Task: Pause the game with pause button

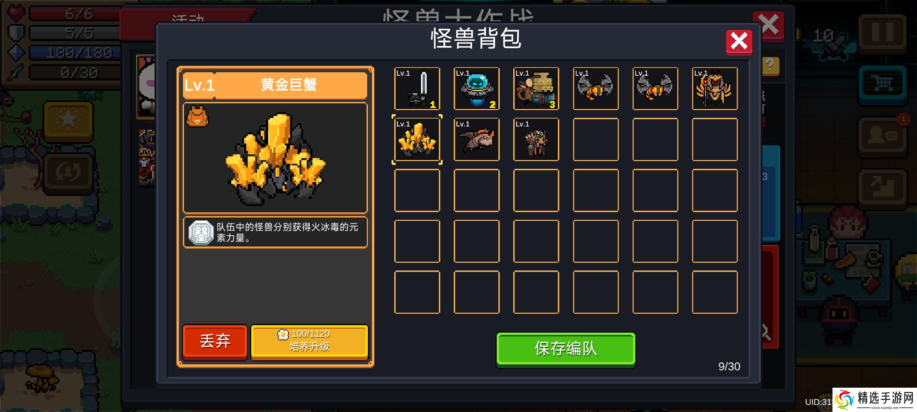Action: (883, 33)
